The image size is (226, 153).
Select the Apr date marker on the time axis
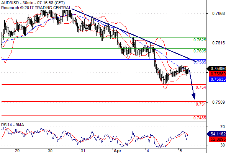(118, 151)
